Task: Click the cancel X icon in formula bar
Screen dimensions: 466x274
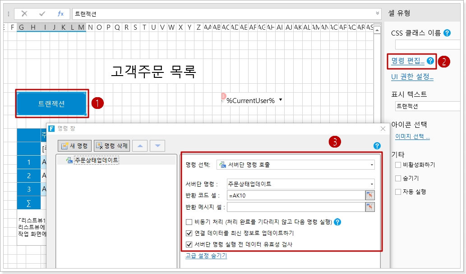Action: coord(24,13)
